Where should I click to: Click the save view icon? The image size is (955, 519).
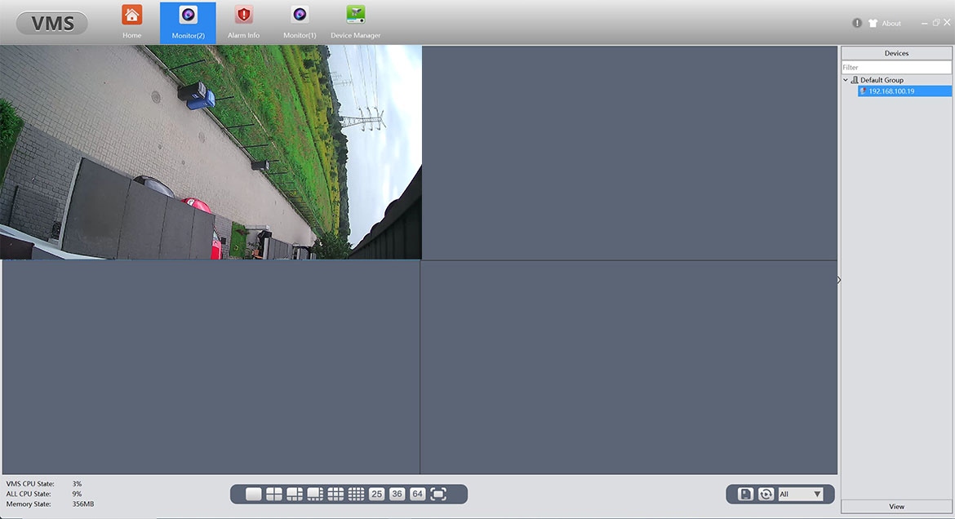pos(745,494)
